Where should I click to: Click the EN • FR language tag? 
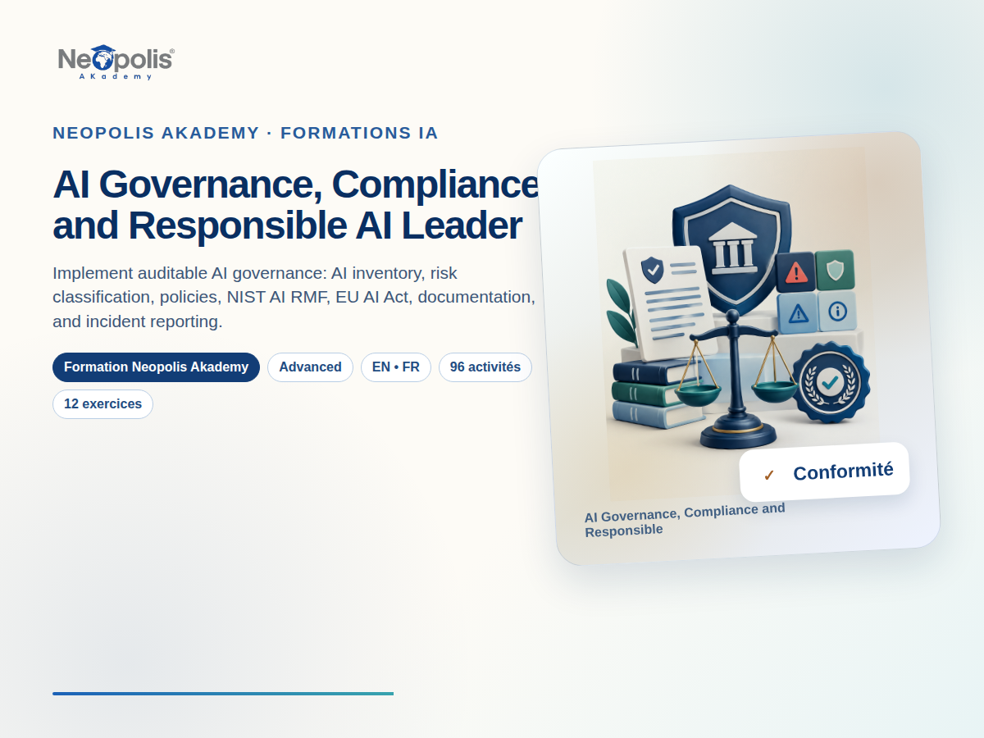396,367
